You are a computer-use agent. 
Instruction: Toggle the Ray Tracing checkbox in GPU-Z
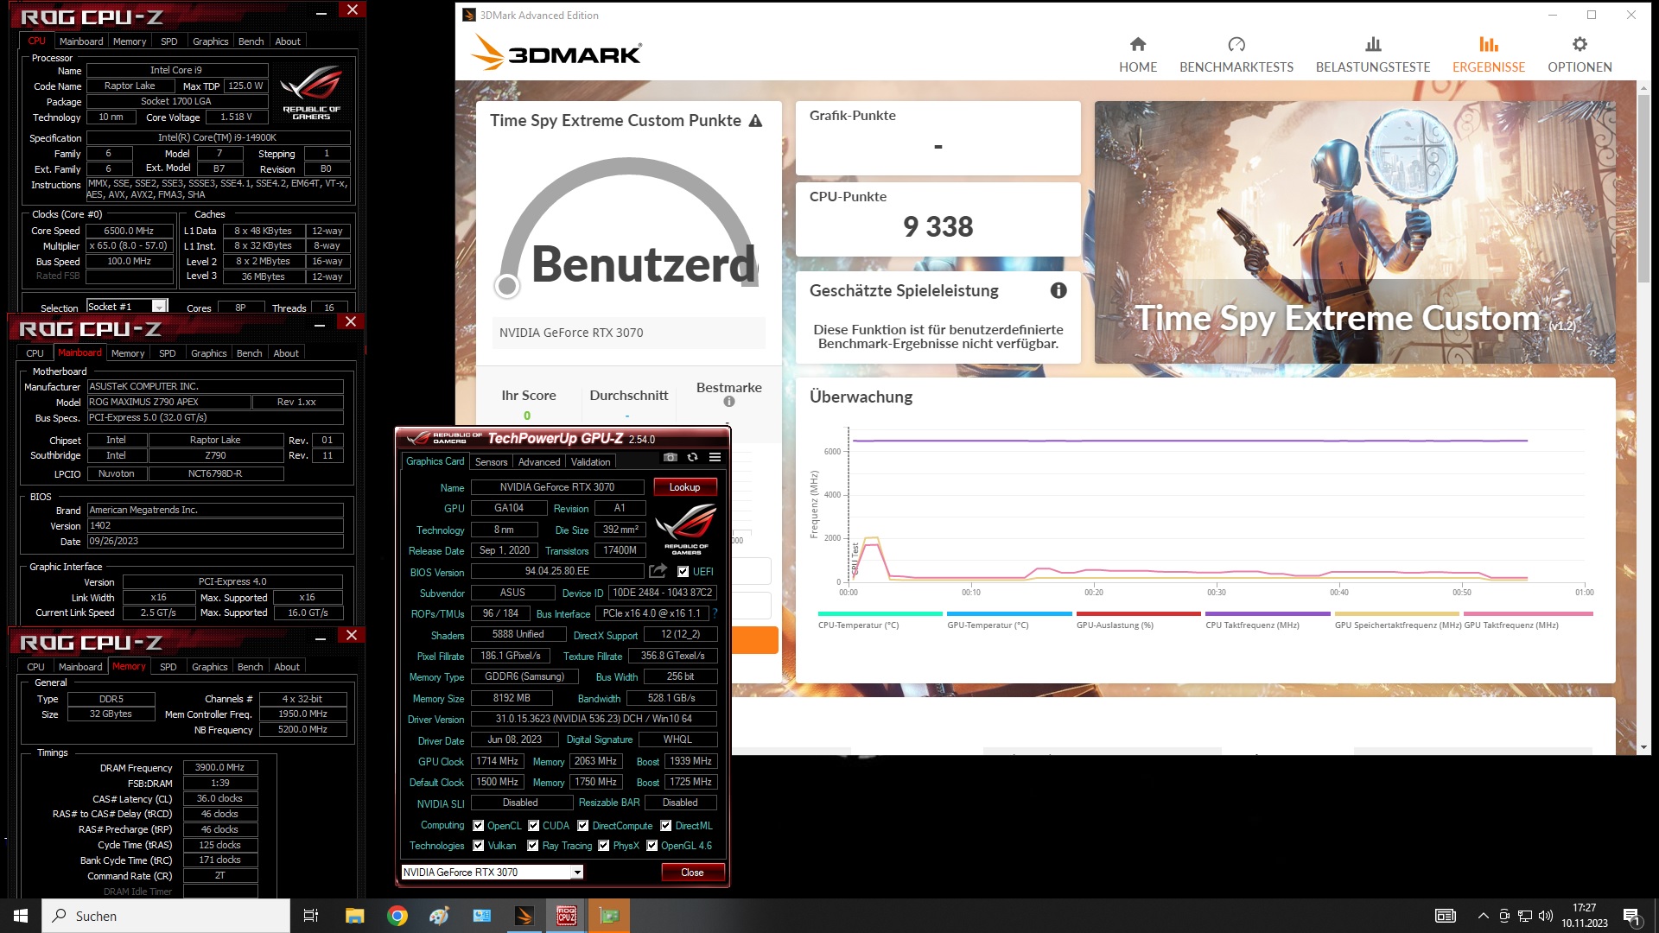click(x=532, y=846)
